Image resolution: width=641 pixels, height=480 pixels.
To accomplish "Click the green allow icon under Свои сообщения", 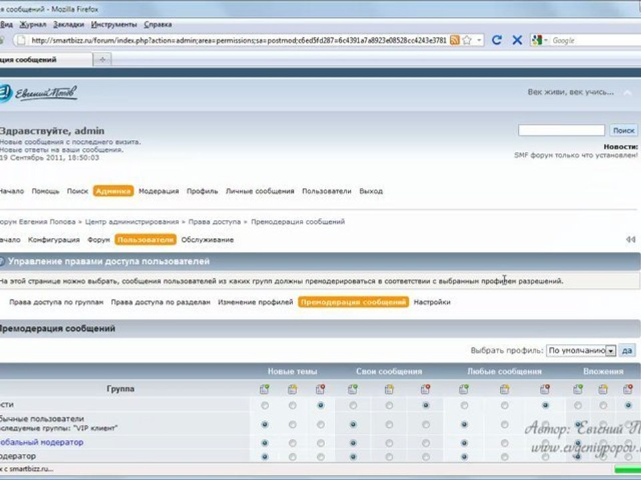I will point(353,389).
